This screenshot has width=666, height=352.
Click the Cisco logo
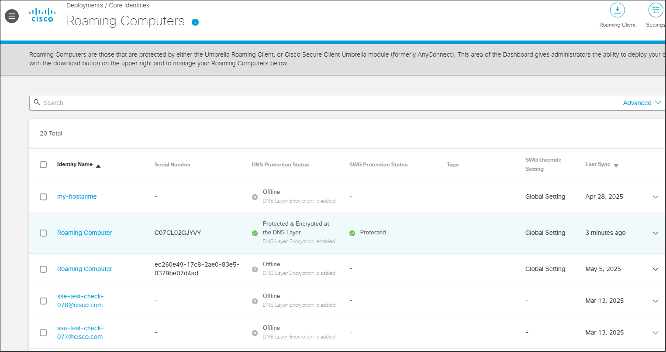[42, 15]
